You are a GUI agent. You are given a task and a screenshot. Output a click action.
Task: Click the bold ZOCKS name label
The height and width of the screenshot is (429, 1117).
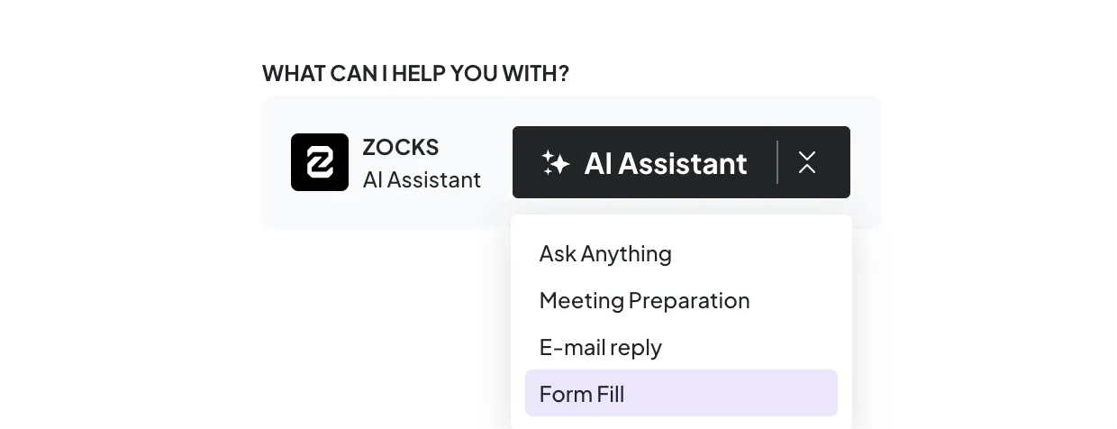coord(401,147)
